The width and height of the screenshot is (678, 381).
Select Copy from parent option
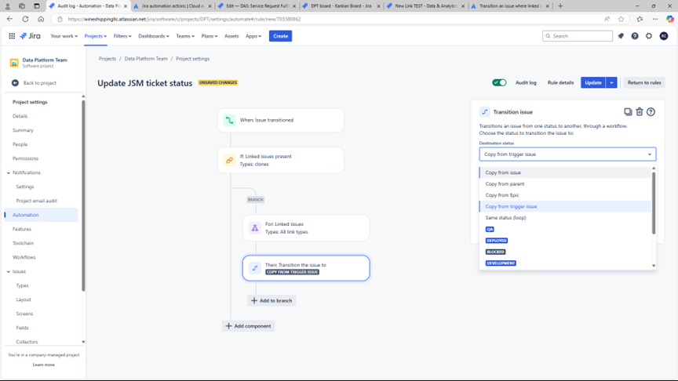(565, 184)
